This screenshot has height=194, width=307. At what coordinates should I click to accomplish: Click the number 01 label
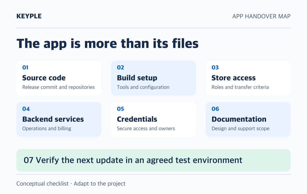[x=25, y=67]
